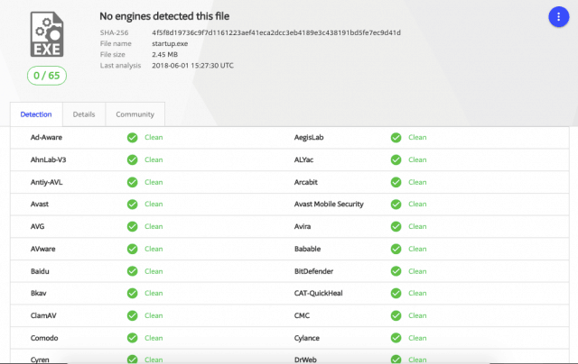Click the EXE file type icon
This screenshot has width=578, height=364.
click(47, 34)
